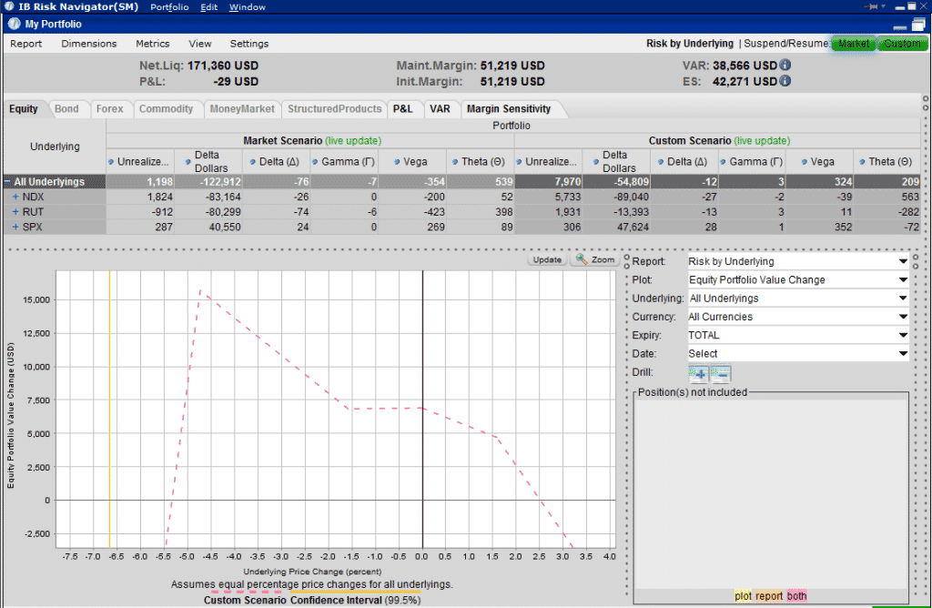932x608 pixels.
Task: Click the Market Scenario Vega column dot
Action: tap(397, 162)
